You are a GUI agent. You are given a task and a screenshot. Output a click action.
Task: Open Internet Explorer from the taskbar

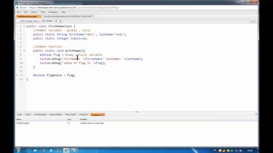(x=27, y=150)
